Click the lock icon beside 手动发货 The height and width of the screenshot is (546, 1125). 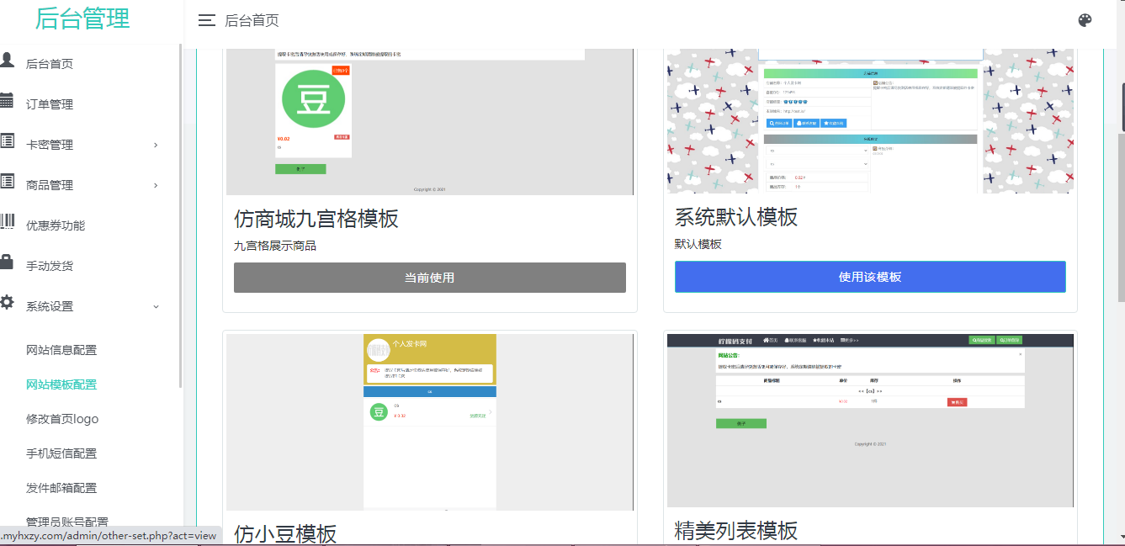pyautogui.click(x=7, y=262)
